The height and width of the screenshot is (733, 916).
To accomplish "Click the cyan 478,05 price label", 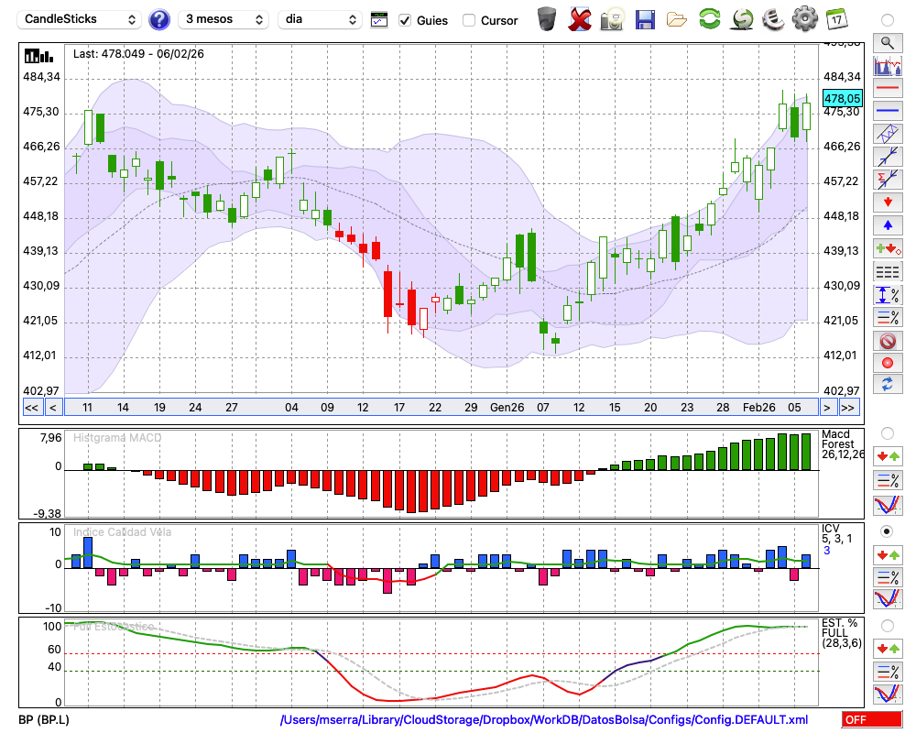I will click(x=843, y=98).
